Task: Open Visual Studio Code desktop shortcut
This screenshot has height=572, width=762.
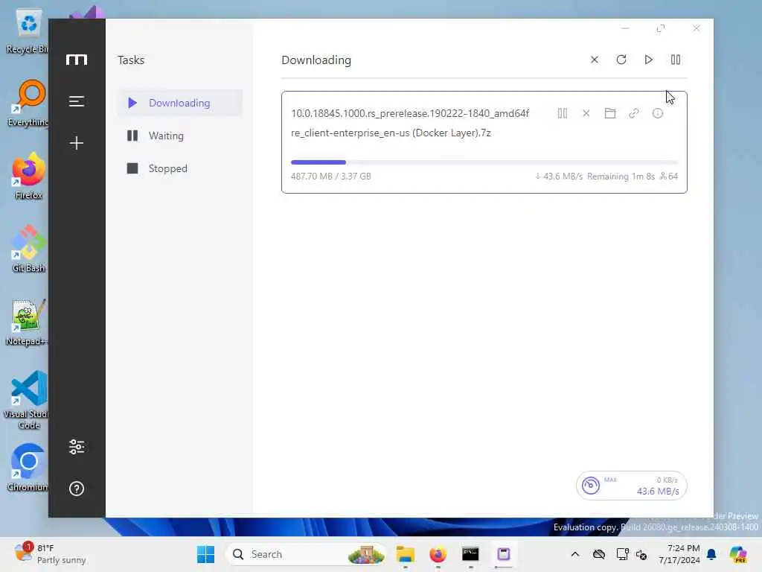Action: (28, 400)
